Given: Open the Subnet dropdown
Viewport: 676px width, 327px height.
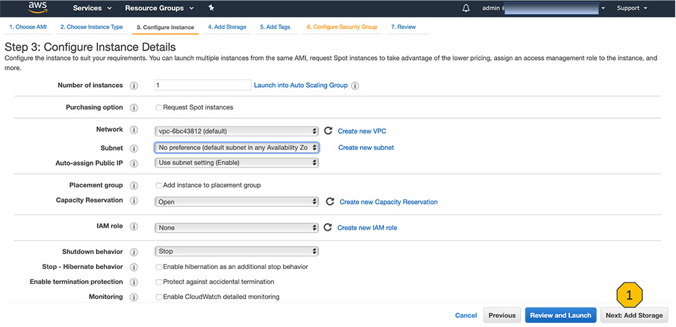Looking at the screenshot, I should click(237, 147).
